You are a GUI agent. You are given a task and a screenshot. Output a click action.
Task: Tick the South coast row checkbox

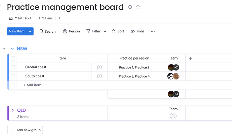13,76
